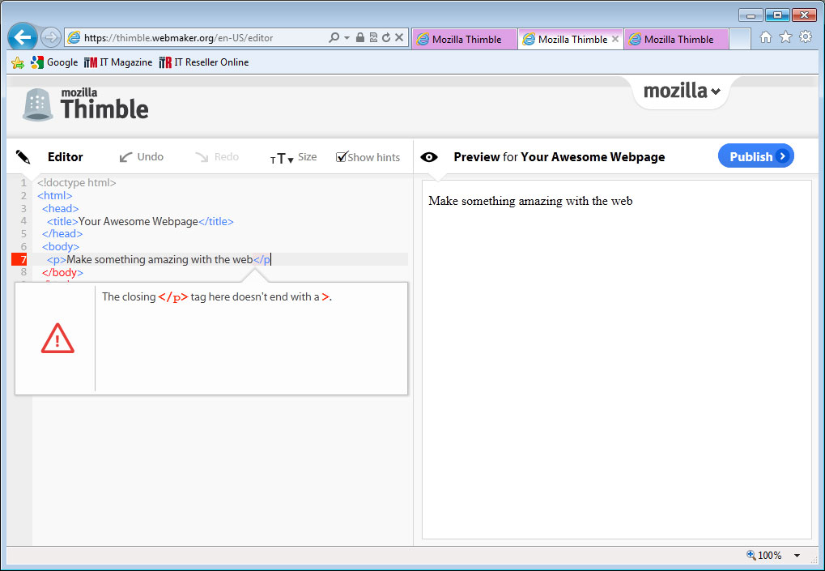
Task: Publish the webpage with the Publish button
Action: pyautogui.click(x=756, y=156)
